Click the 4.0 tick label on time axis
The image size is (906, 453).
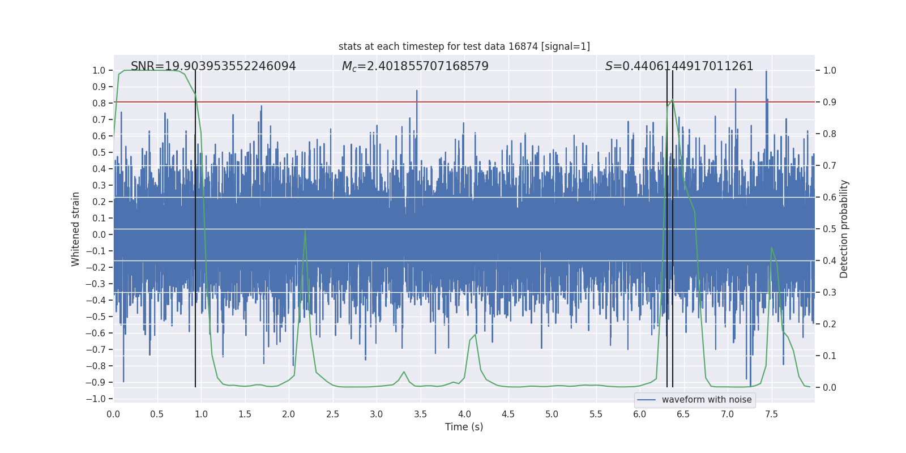(464, 414)
